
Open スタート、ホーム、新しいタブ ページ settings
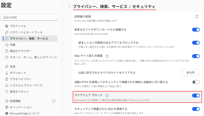[33, 57]
